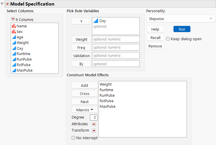Select the Age continuous column
The width and height of the screenshot is (216, 145).
20,37
